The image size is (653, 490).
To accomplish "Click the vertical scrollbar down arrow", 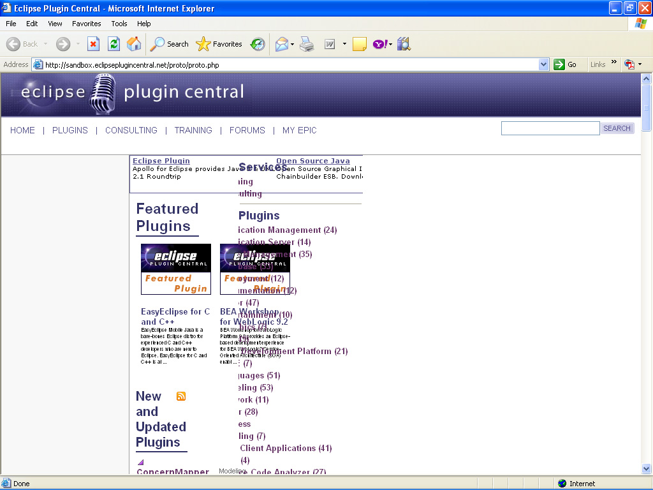I will [x=646, y=469].
